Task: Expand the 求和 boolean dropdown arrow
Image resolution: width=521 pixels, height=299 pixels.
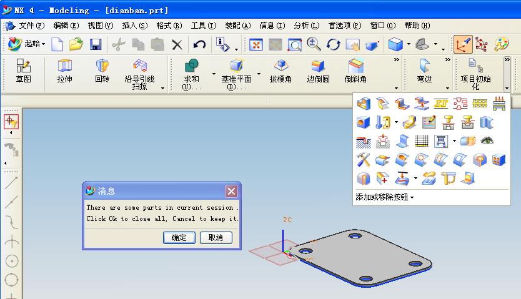Action: [x=214, y=74]
